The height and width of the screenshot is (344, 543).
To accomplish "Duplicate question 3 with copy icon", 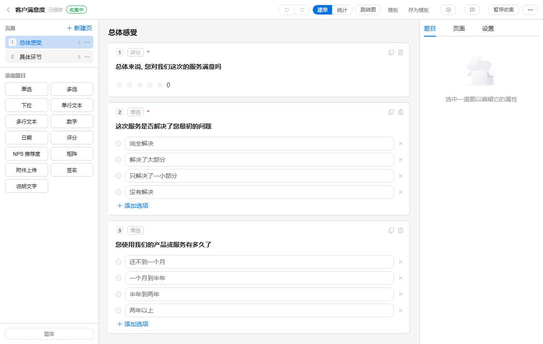I will 391,230.
